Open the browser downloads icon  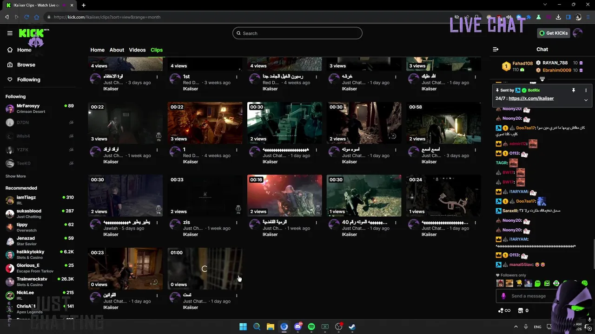pos(558,17)
